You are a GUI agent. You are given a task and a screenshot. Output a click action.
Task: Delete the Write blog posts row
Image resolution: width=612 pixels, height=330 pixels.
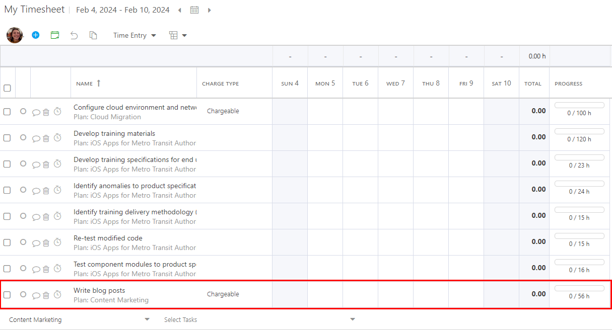click(46, 295)
